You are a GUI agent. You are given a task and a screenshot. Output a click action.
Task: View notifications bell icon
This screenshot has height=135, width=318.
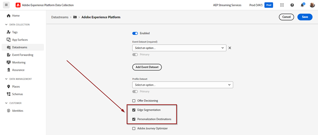tap(302, 5)
